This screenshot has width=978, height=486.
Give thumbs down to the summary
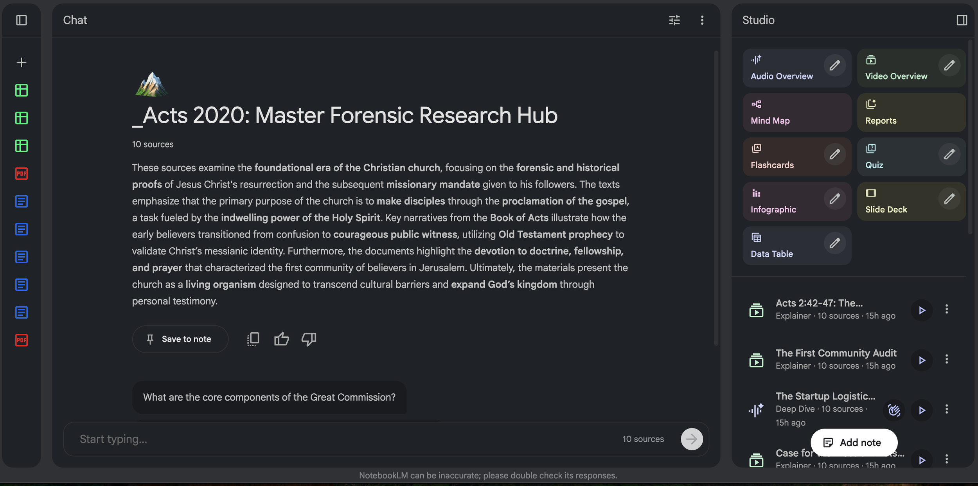coord(309,339)
